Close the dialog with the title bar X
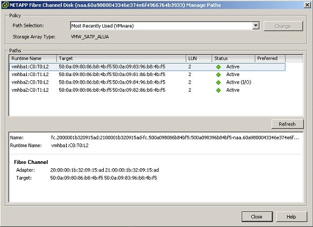Screen dimensions: 313x227 pos(307,5)
